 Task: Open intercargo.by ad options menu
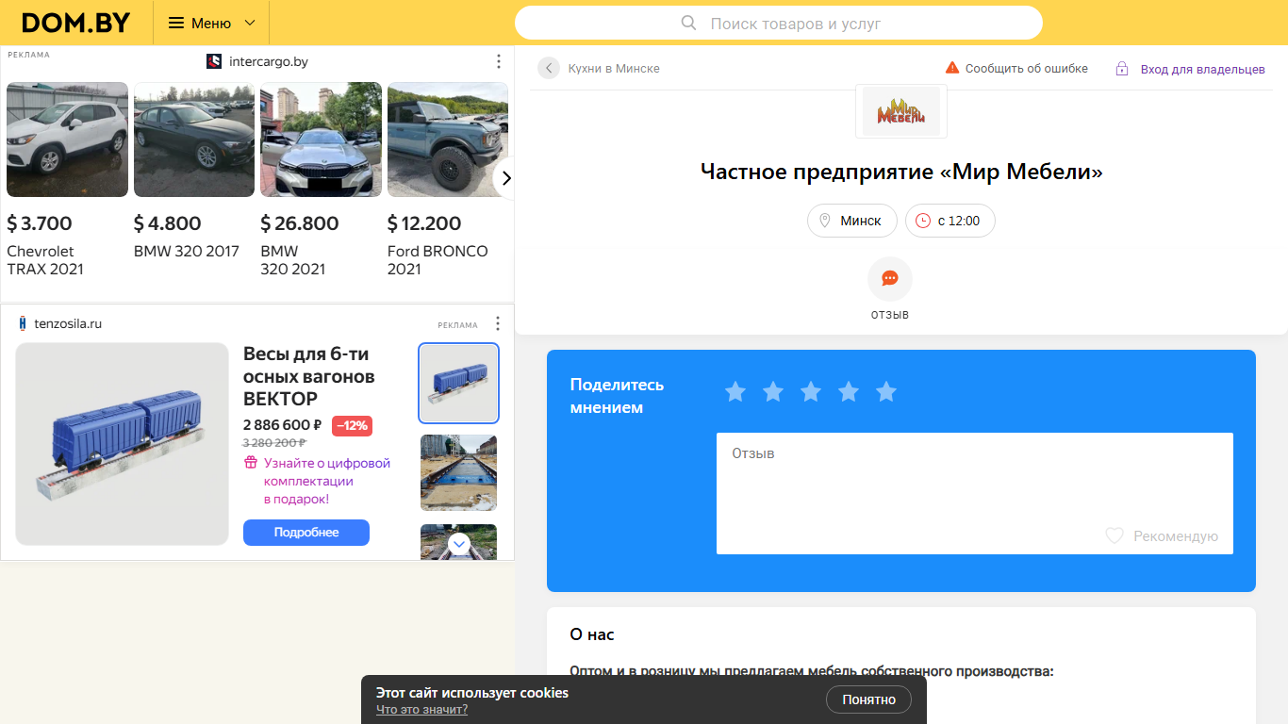pos(499,61)
